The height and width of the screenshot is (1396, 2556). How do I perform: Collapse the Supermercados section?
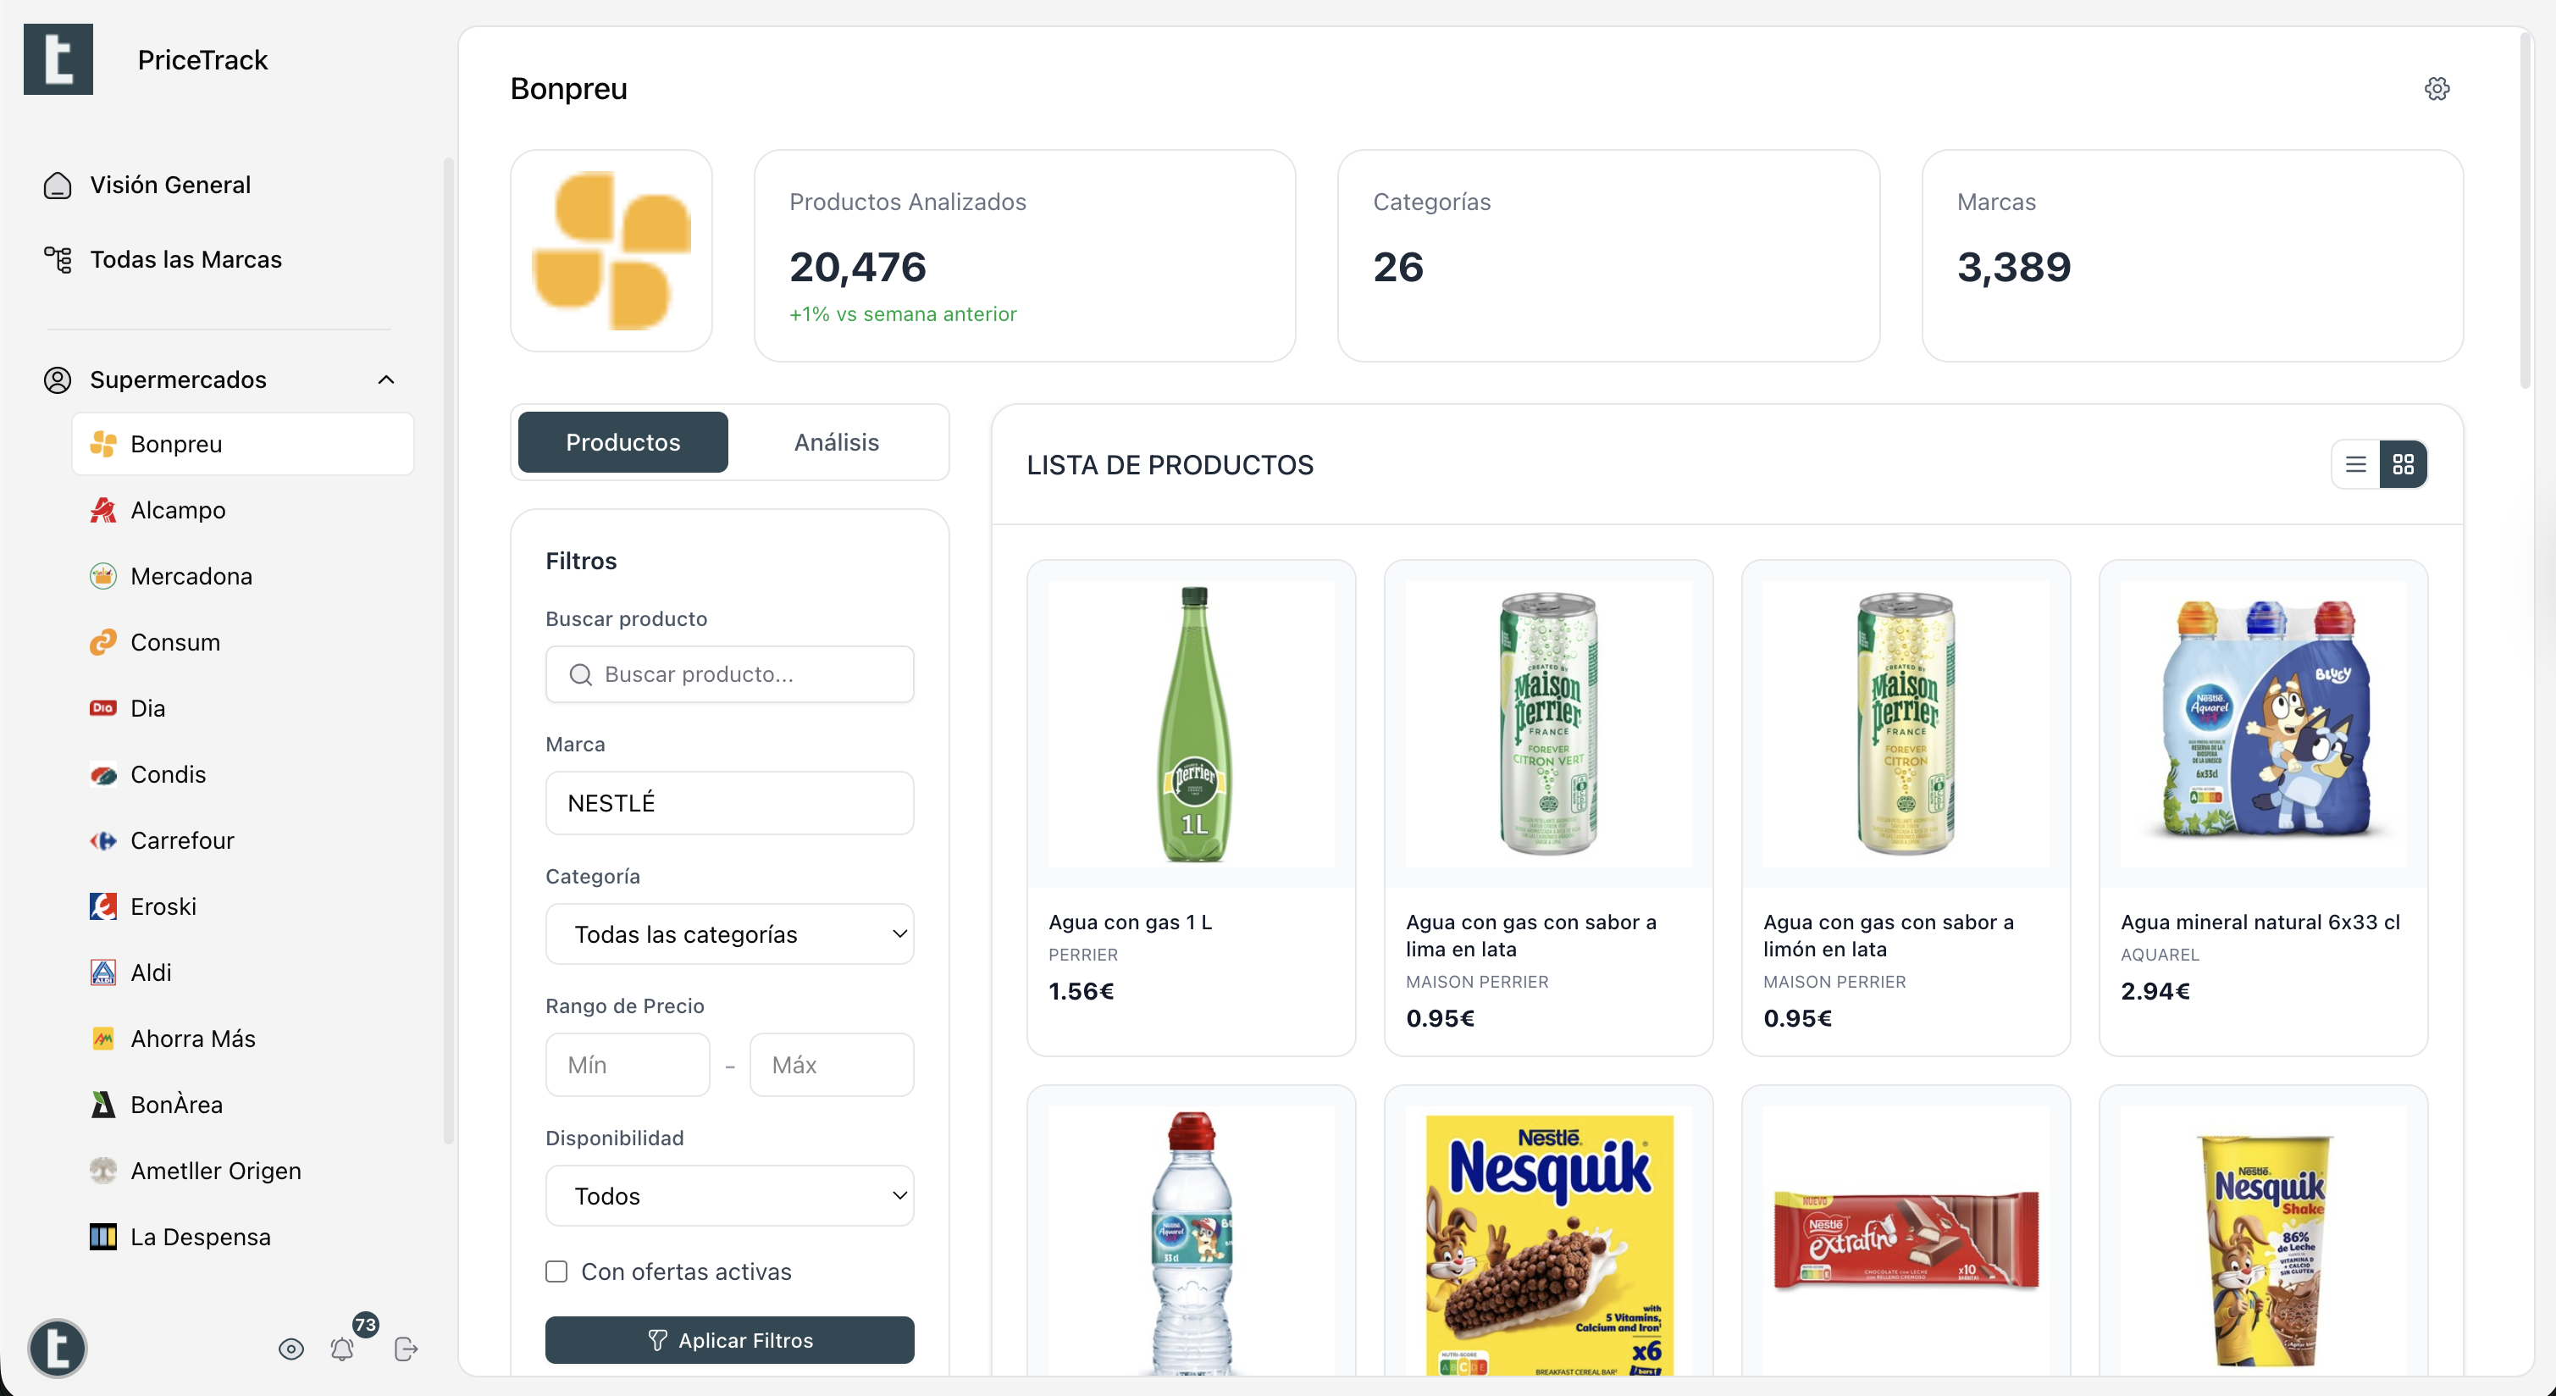pyautogui.click(x=386, y=380)
